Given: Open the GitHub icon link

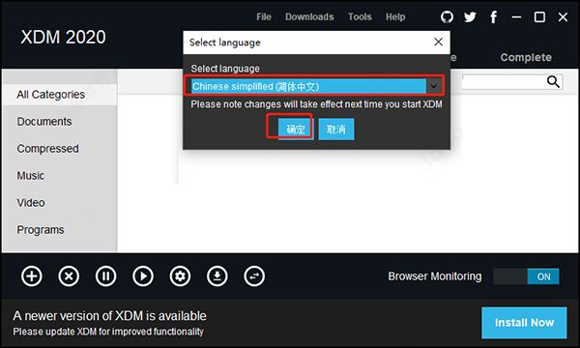Looking at the screenshot, I should 447,17.
